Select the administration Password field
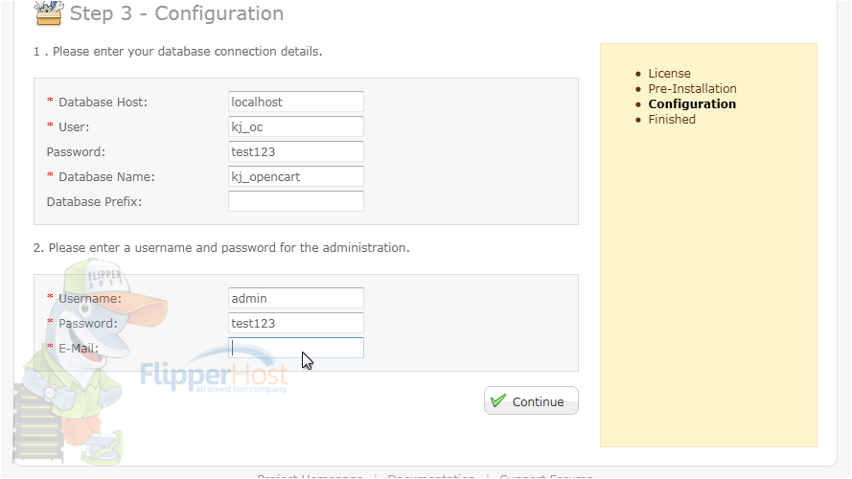852x479 pixels. pos(295,323)
